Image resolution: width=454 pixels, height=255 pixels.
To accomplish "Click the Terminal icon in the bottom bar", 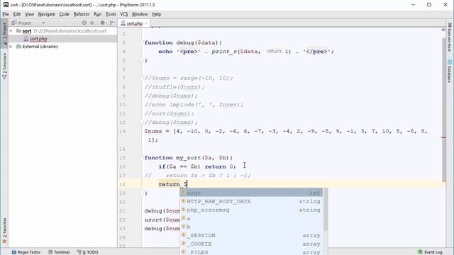I will click(x=50, y=252).
